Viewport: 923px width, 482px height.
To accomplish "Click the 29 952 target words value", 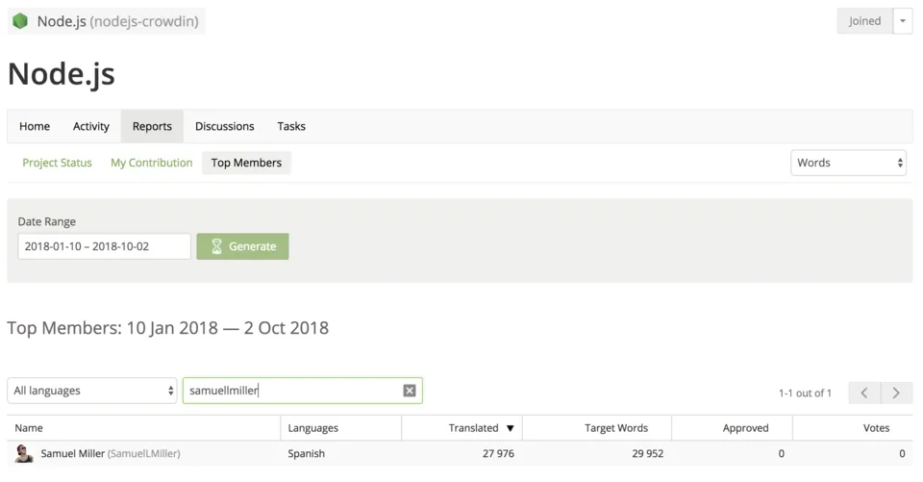I will click(647, 454).
